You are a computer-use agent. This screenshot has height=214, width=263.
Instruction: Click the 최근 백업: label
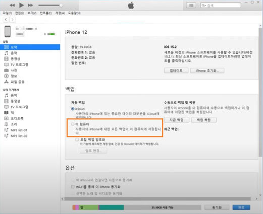click(x=171, y=129)
